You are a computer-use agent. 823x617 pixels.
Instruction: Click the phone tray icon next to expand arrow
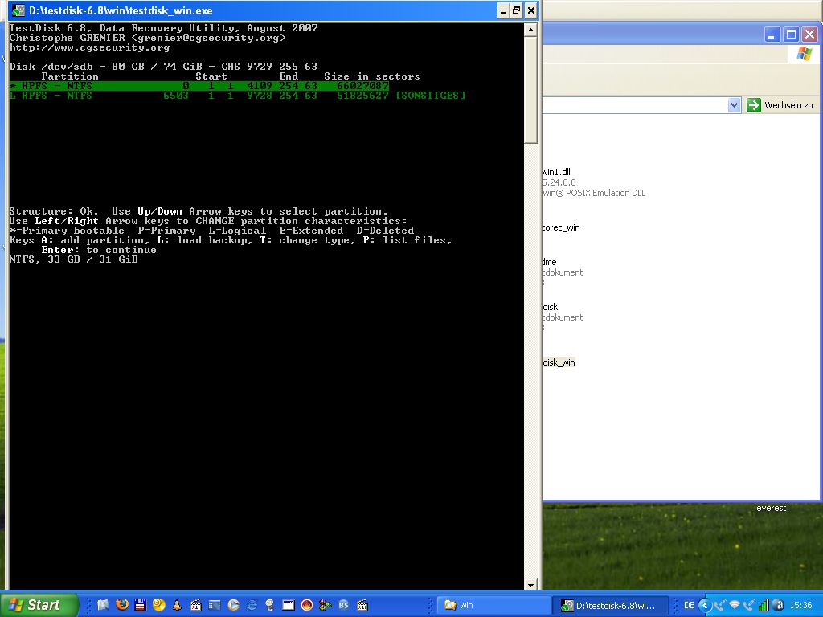pyautogui.click(x=719, y=606)
